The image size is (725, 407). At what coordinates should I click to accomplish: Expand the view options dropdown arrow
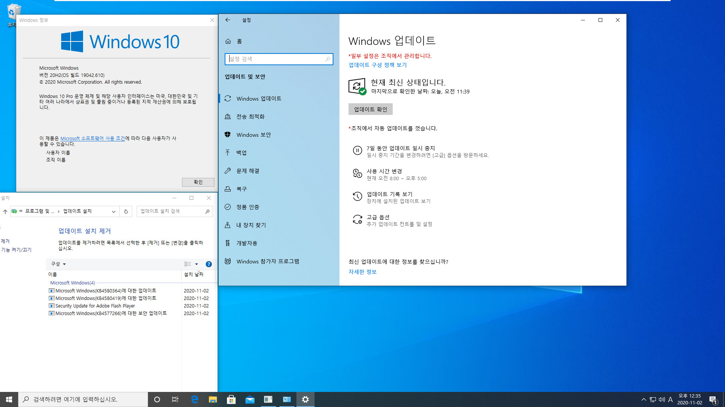coord(196,264)
